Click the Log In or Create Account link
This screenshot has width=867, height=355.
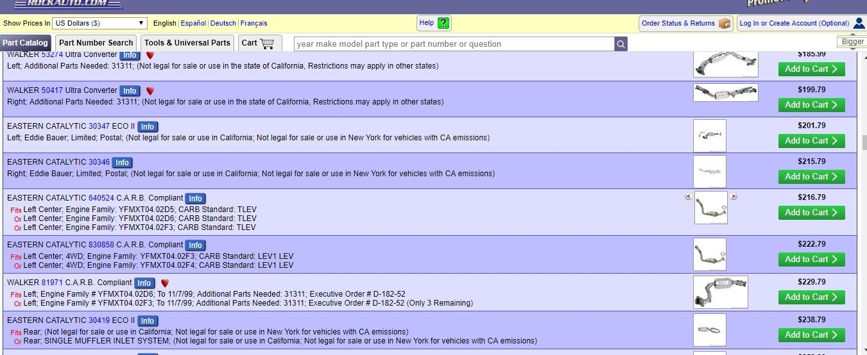click(x=794, y=23)
